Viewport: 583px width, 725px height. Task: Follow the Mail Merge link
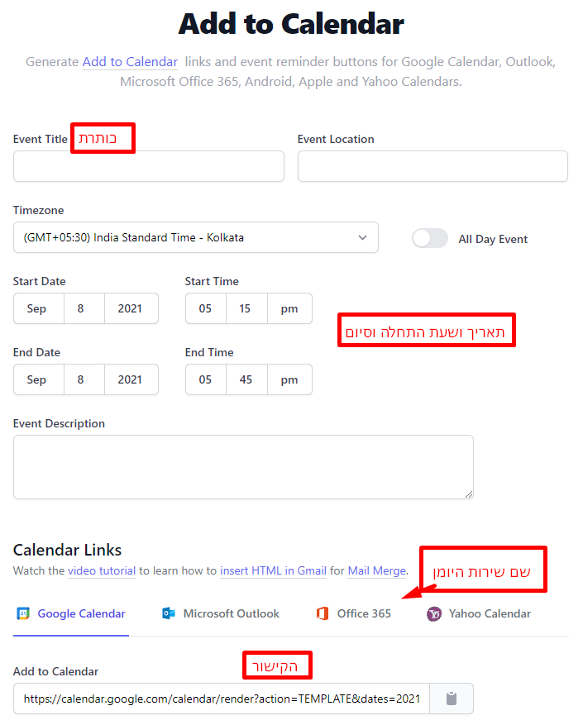pyautogui.click(x=376, y=570)
